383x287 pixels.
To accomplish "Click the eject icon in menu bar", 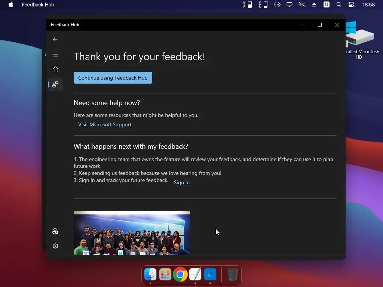I will (x=314, y=4).
